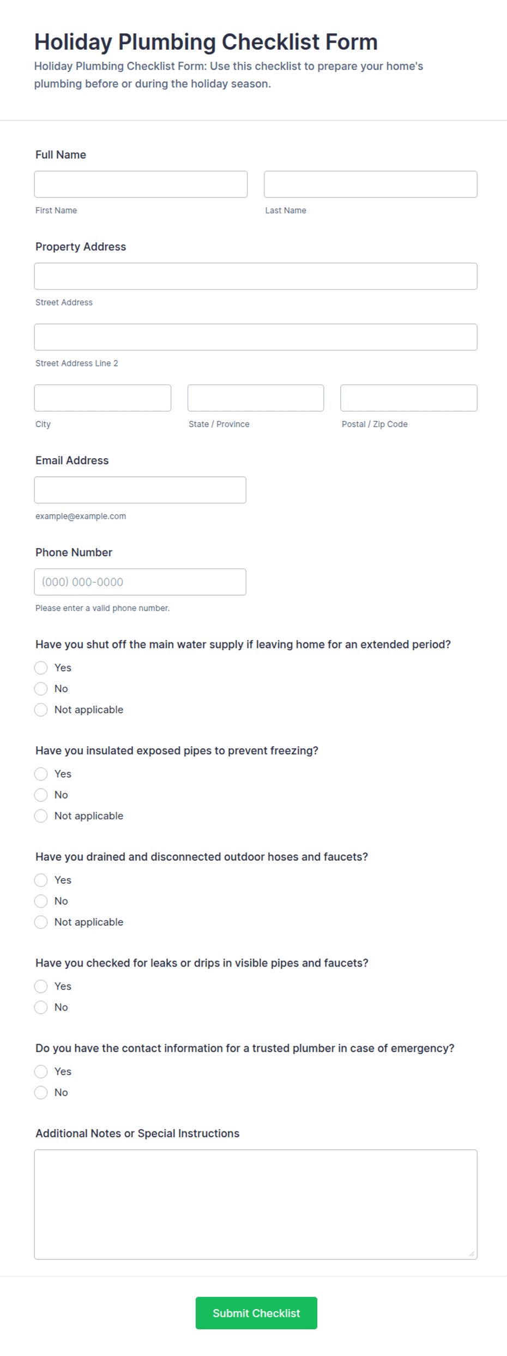This screenshot has height=1356, width=507.
Task: Choose Yes for trusted plumber contact
Action: click(x=41, y=1072)
